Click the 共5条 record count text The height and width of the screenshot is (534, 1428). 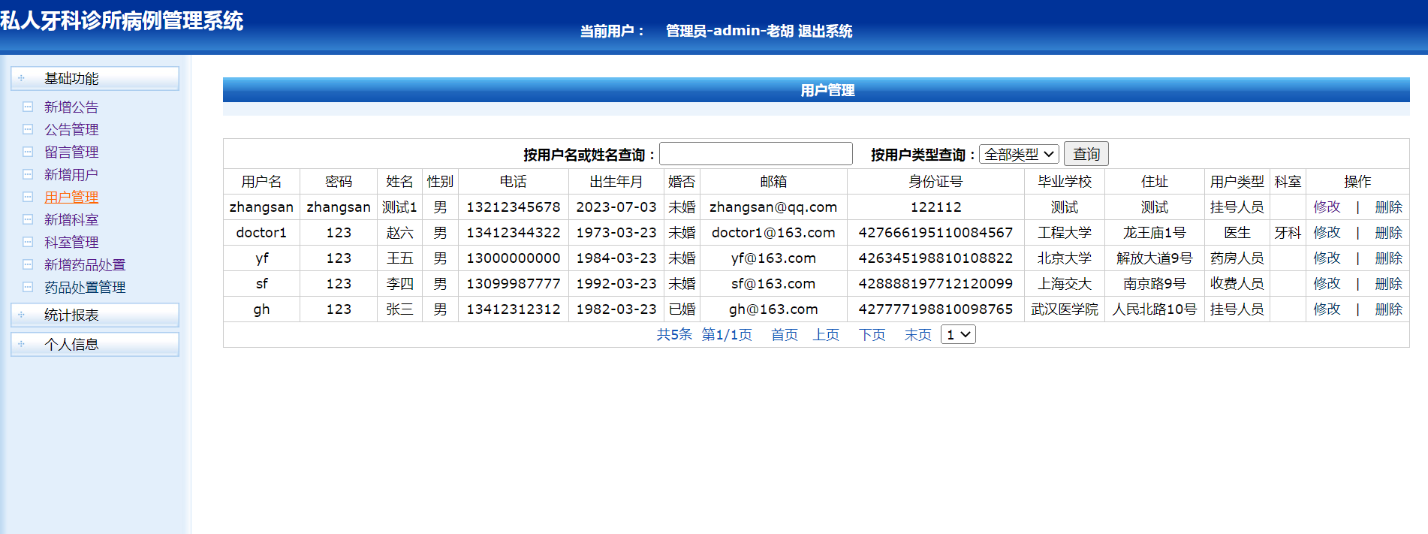tap(674, 334)
